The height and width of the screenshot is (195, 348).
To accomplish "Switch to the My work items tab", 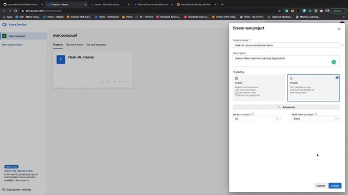I will (x=75, y=44).
